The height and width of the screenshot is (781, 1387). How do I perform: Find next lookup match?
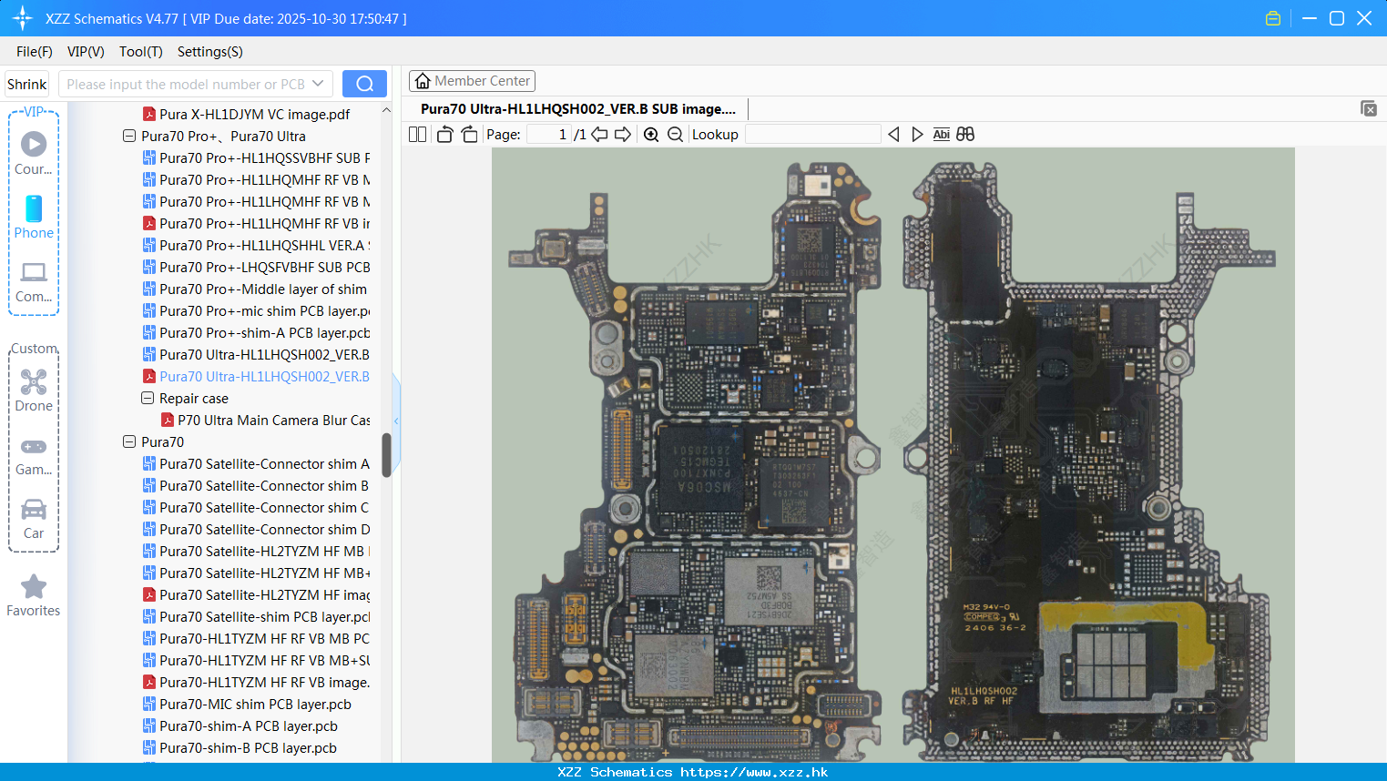(x=917, y=134)
